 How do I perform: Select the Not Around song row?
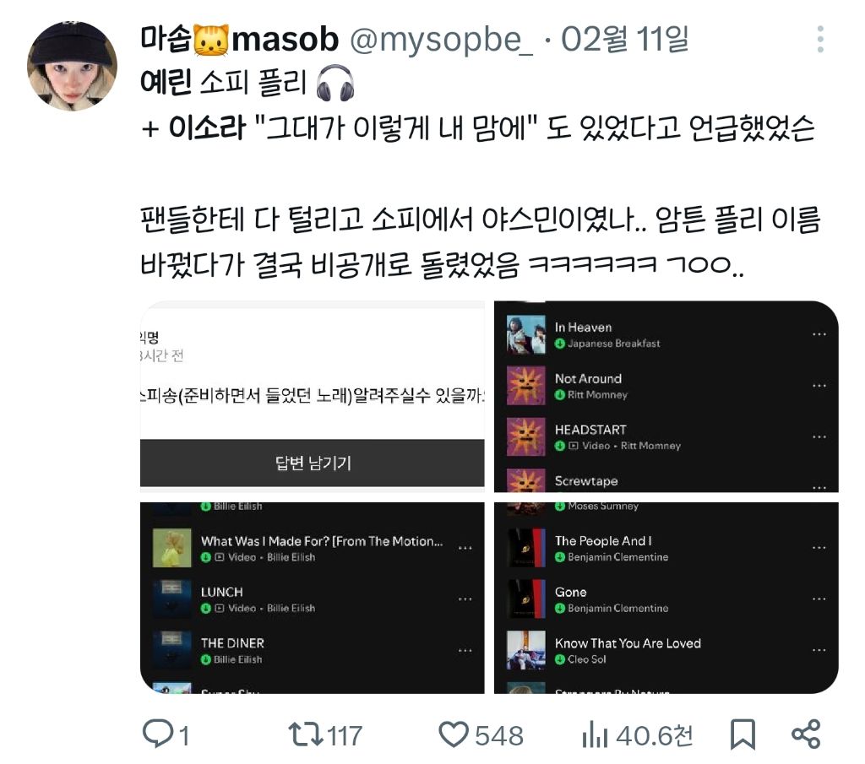[x=666, y=385]
